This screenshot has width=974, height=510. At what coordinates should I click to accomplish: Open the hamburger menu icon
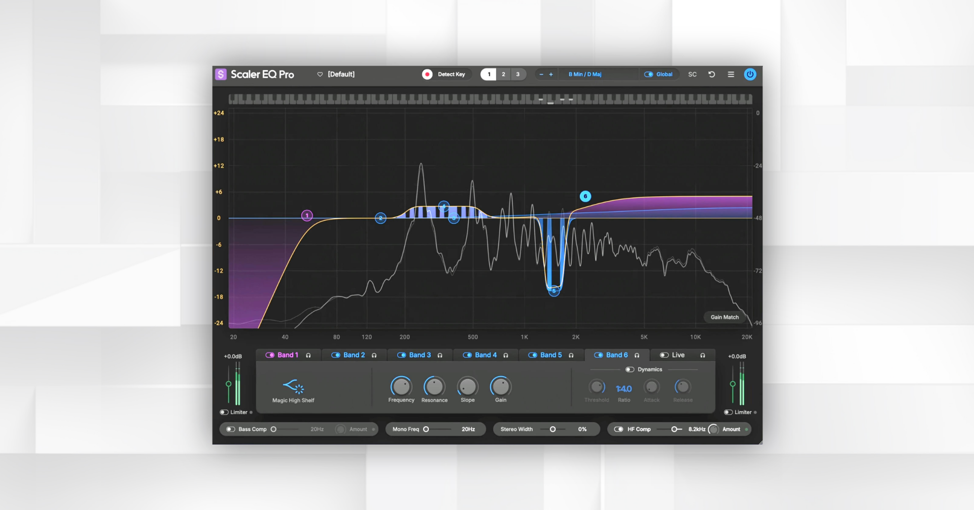point(731,74)
